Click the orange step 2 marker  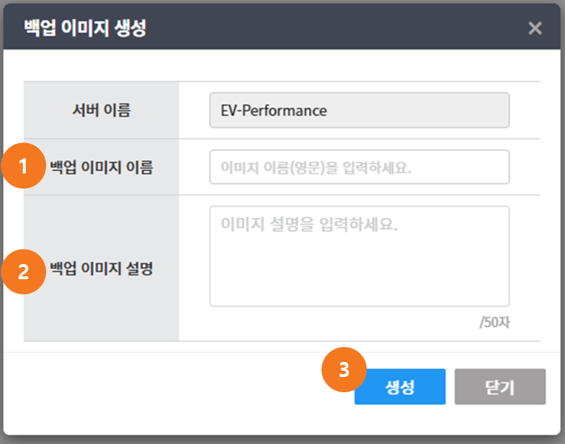(x=24, y=272)
